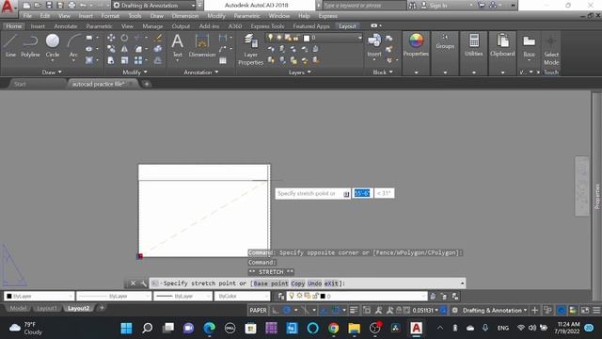Click the Rotate tool in Modify panel
Viewport: 602px width, 339px height.
tap(124, 38)
